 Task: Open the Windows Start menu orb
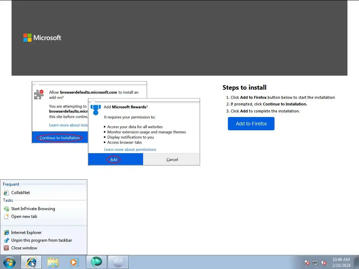pyautogui.click(x=9, y=262)
